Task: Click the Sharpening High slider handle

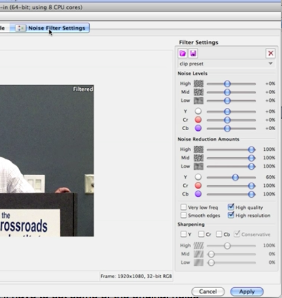Action: (x=227, y=246)
